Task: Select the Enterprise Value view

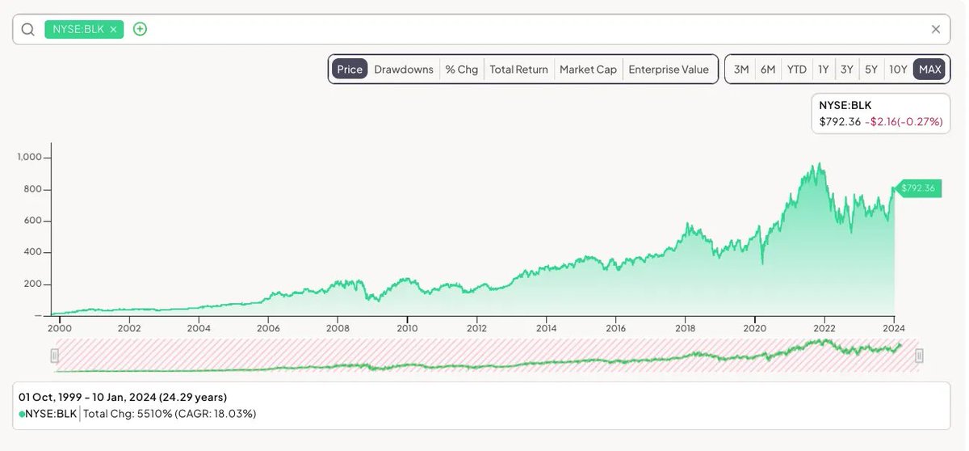Action: [x=669, y=70]
